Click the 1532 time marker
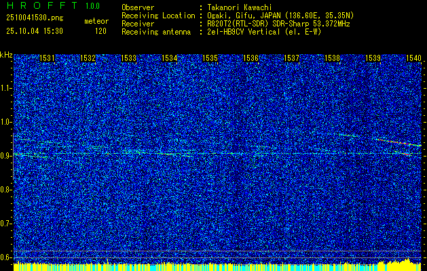Viewport: 427px width, 271px height. tap(88, 58)
